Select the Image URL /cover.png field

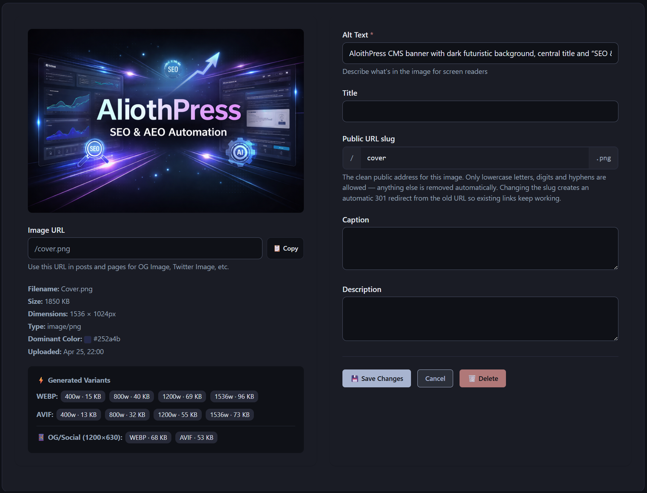coord(145,248)
